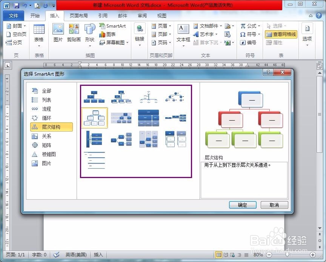This screenshot has height=262, width=326.
Task: Switch to print layout view in status bar
Action: (x=218, y=255)
